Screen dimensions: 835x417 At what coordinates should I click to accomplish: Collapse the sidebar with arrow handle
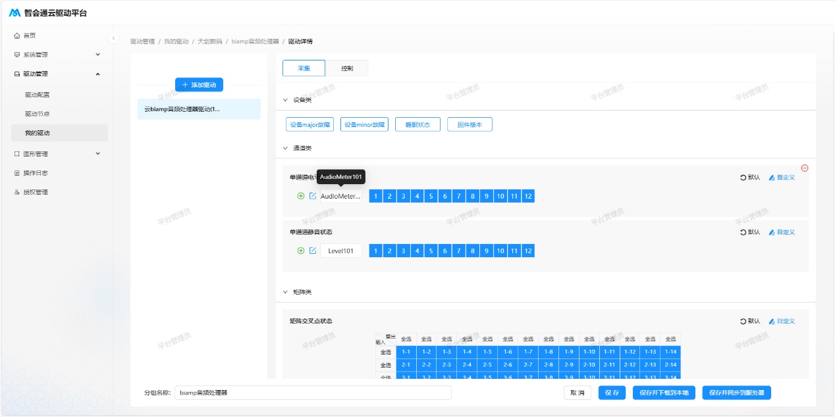coord(113,38)
